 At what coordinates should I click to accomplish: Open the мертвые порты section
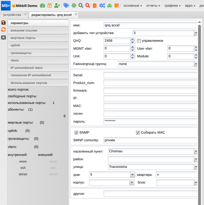tap(23, 38)
